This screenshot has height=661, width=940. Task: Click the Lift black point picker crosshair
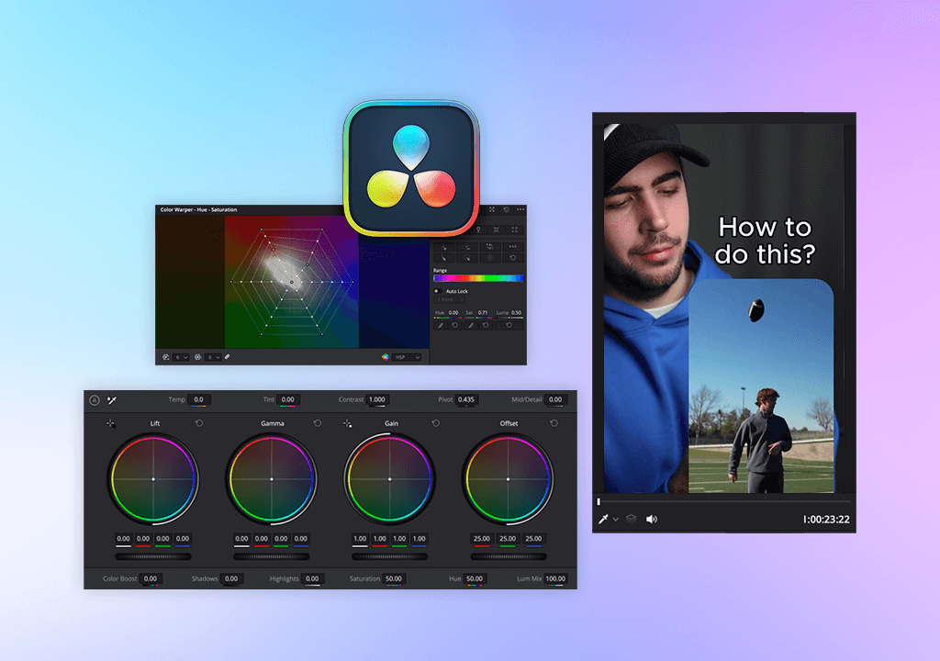pos(110,423)
